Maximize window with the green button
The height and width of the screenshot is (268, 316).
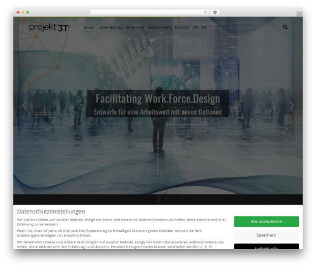click(28, 12)
